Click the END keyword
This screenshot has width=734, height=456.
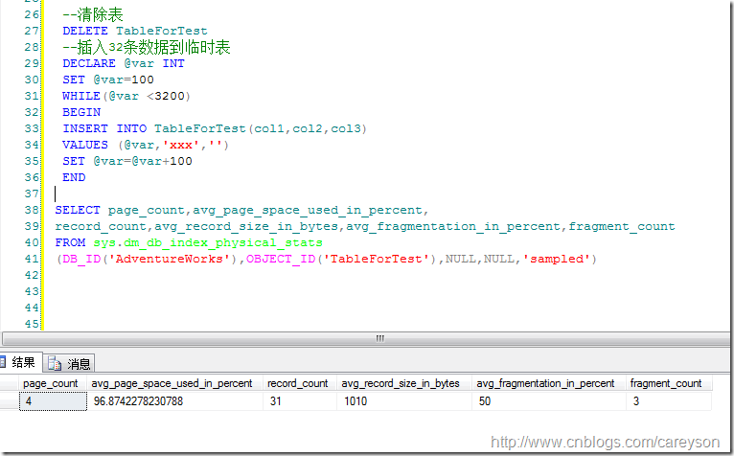coord(74,177)
